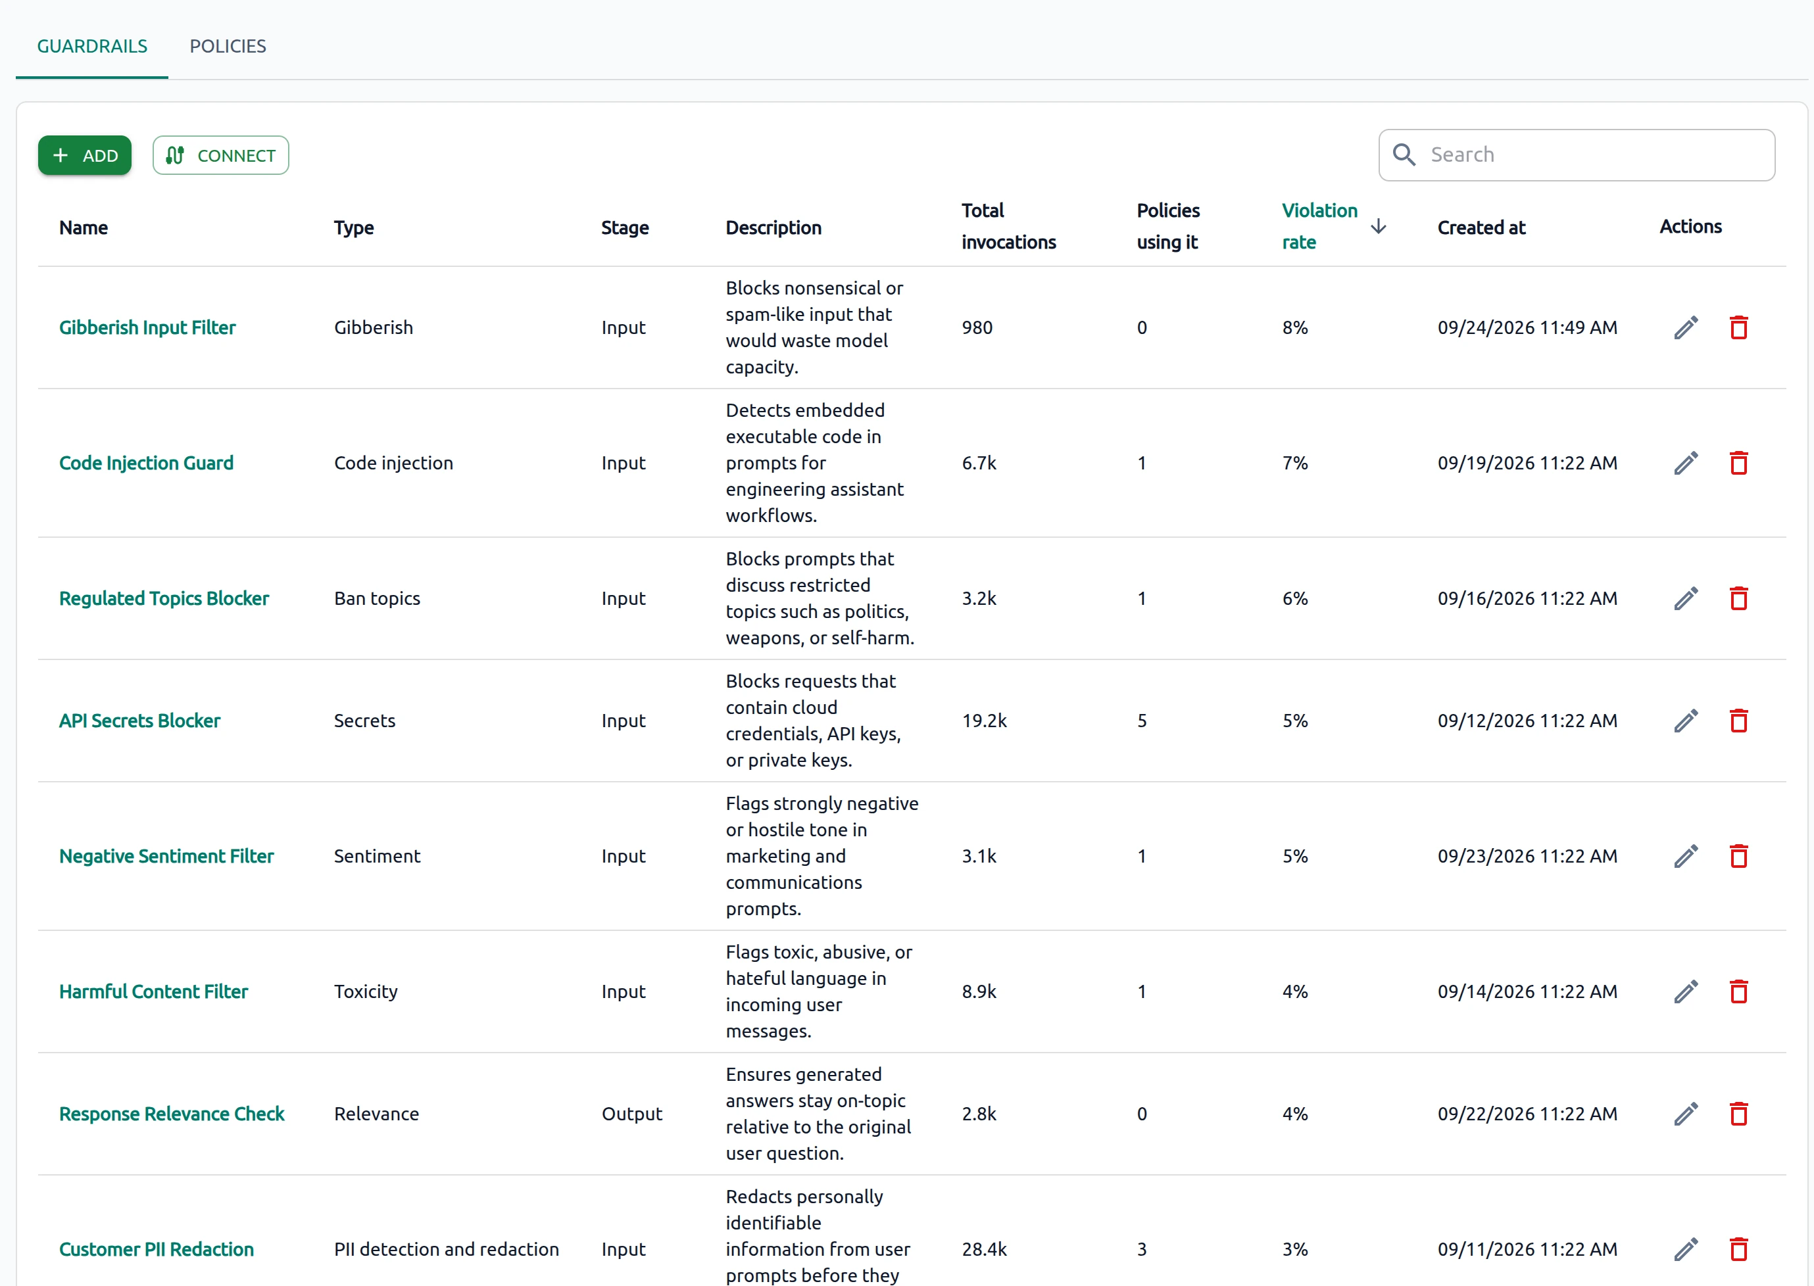Select the 19.2k invocations cell
This screenshot has height=1286, width=1814.
pos(985,721)
